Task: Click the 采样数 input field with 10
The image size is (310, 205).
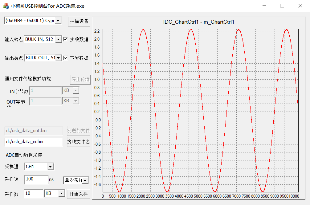Action: [x=33, y=194]
